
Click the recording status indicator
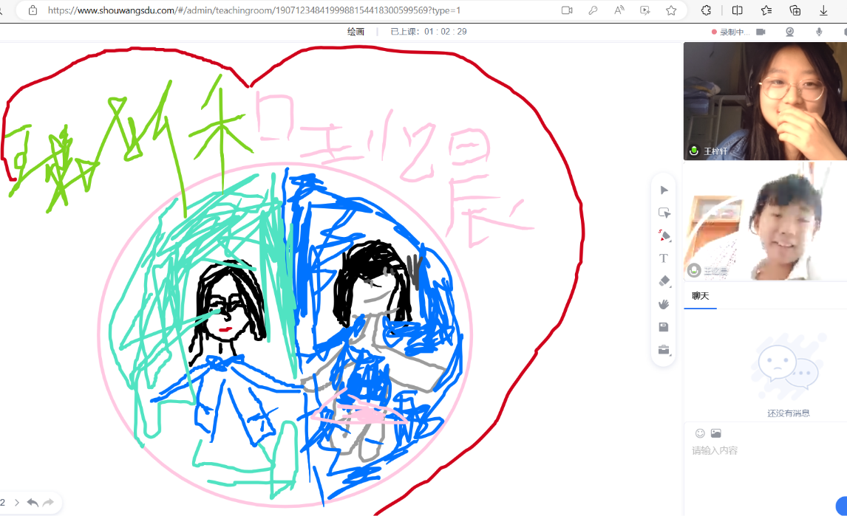click(x=729, y=32)
